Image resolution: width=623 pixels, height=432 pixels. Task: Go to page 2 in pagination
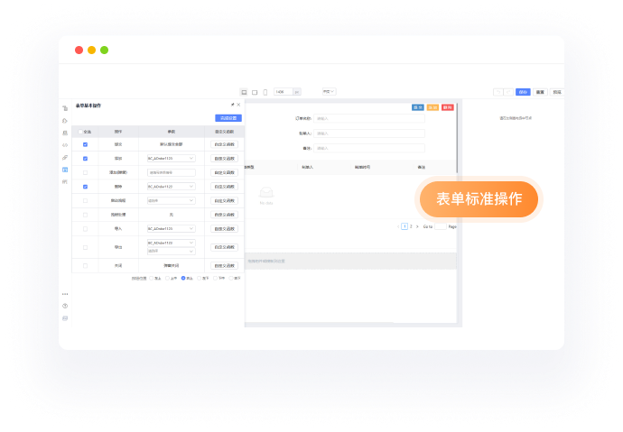[x=411, y=226]
